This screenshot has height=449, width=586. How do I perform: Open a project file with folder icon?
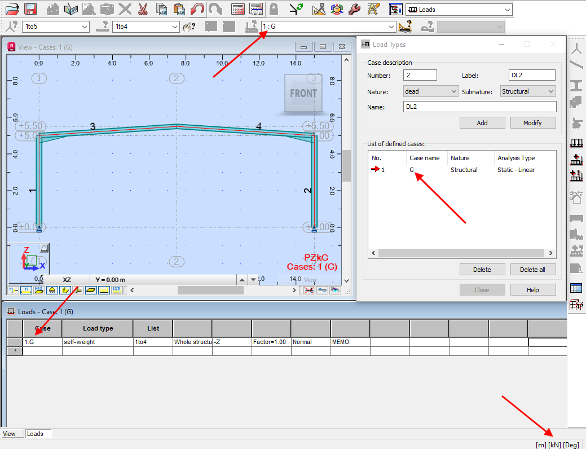pos(12,9)
